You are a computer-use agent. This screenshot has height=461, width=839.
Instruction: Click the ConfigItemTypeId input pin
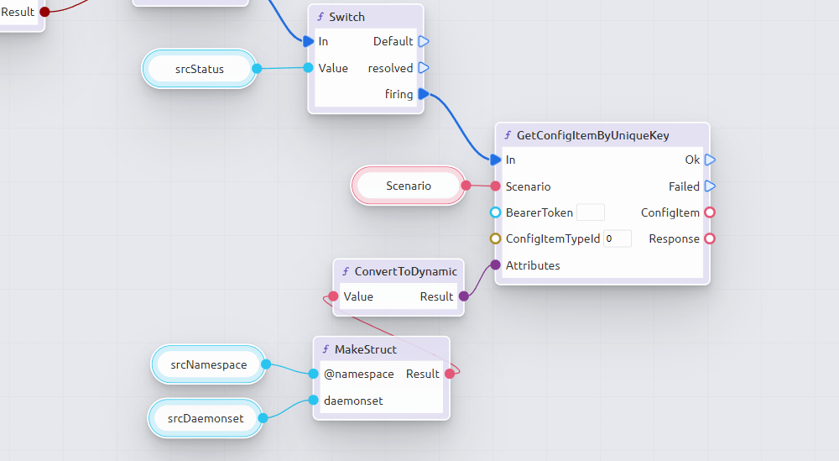click(x=495, y=238)
